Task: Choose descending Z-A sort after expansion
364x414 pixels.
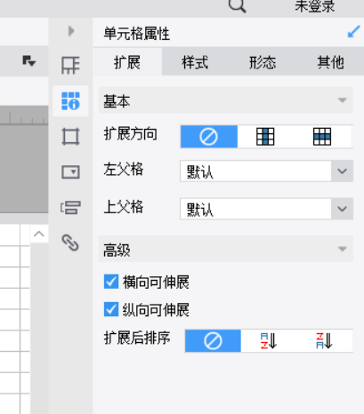Action: [x=324, y=341]
